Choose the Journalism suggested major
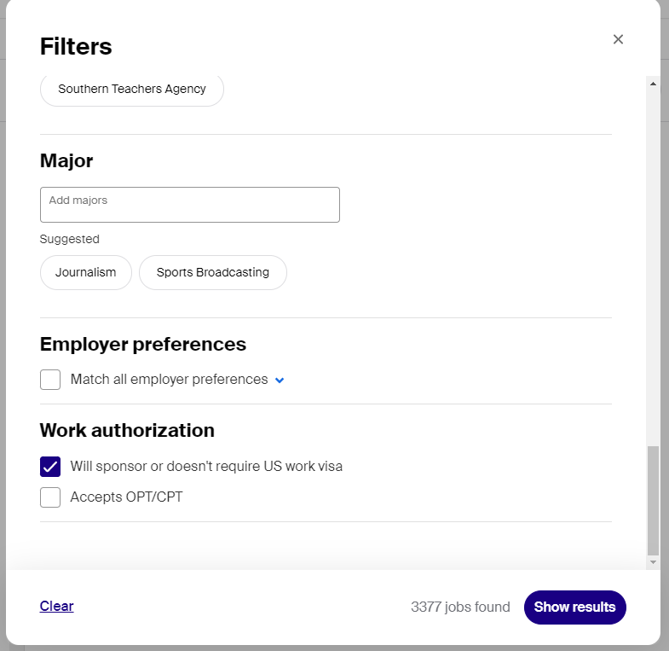669x651 pixels. 86,272
